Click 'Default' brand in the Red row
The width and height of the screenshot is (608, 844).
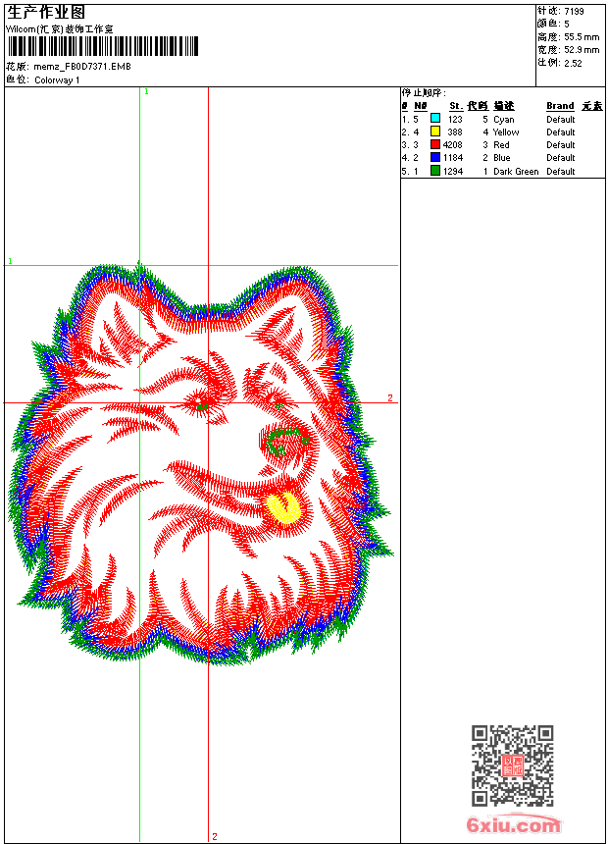click(x=560, y=145)
